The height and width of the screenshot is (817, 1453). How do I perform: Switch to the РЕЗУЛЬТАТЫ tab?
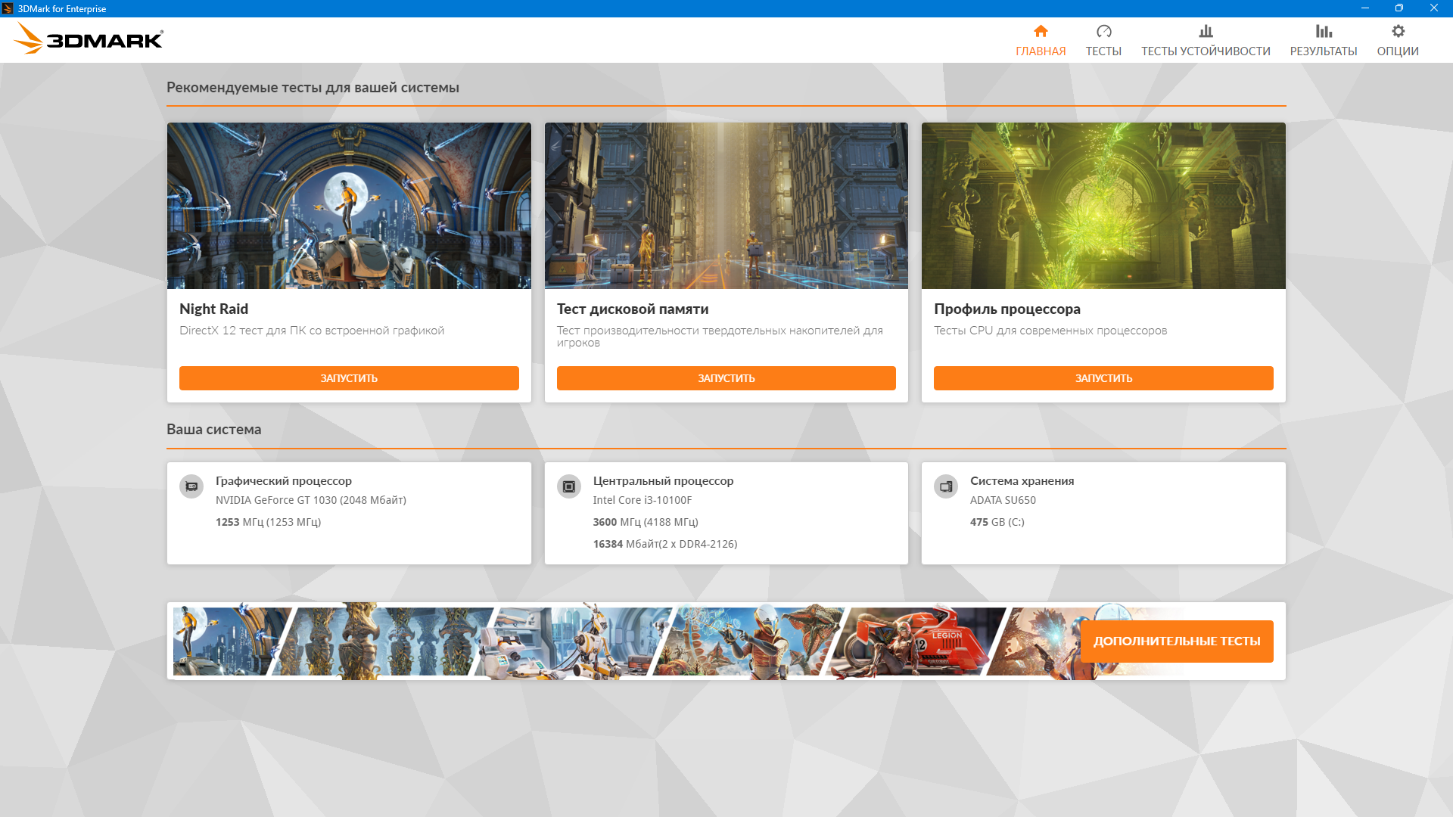coord(1323,51)
